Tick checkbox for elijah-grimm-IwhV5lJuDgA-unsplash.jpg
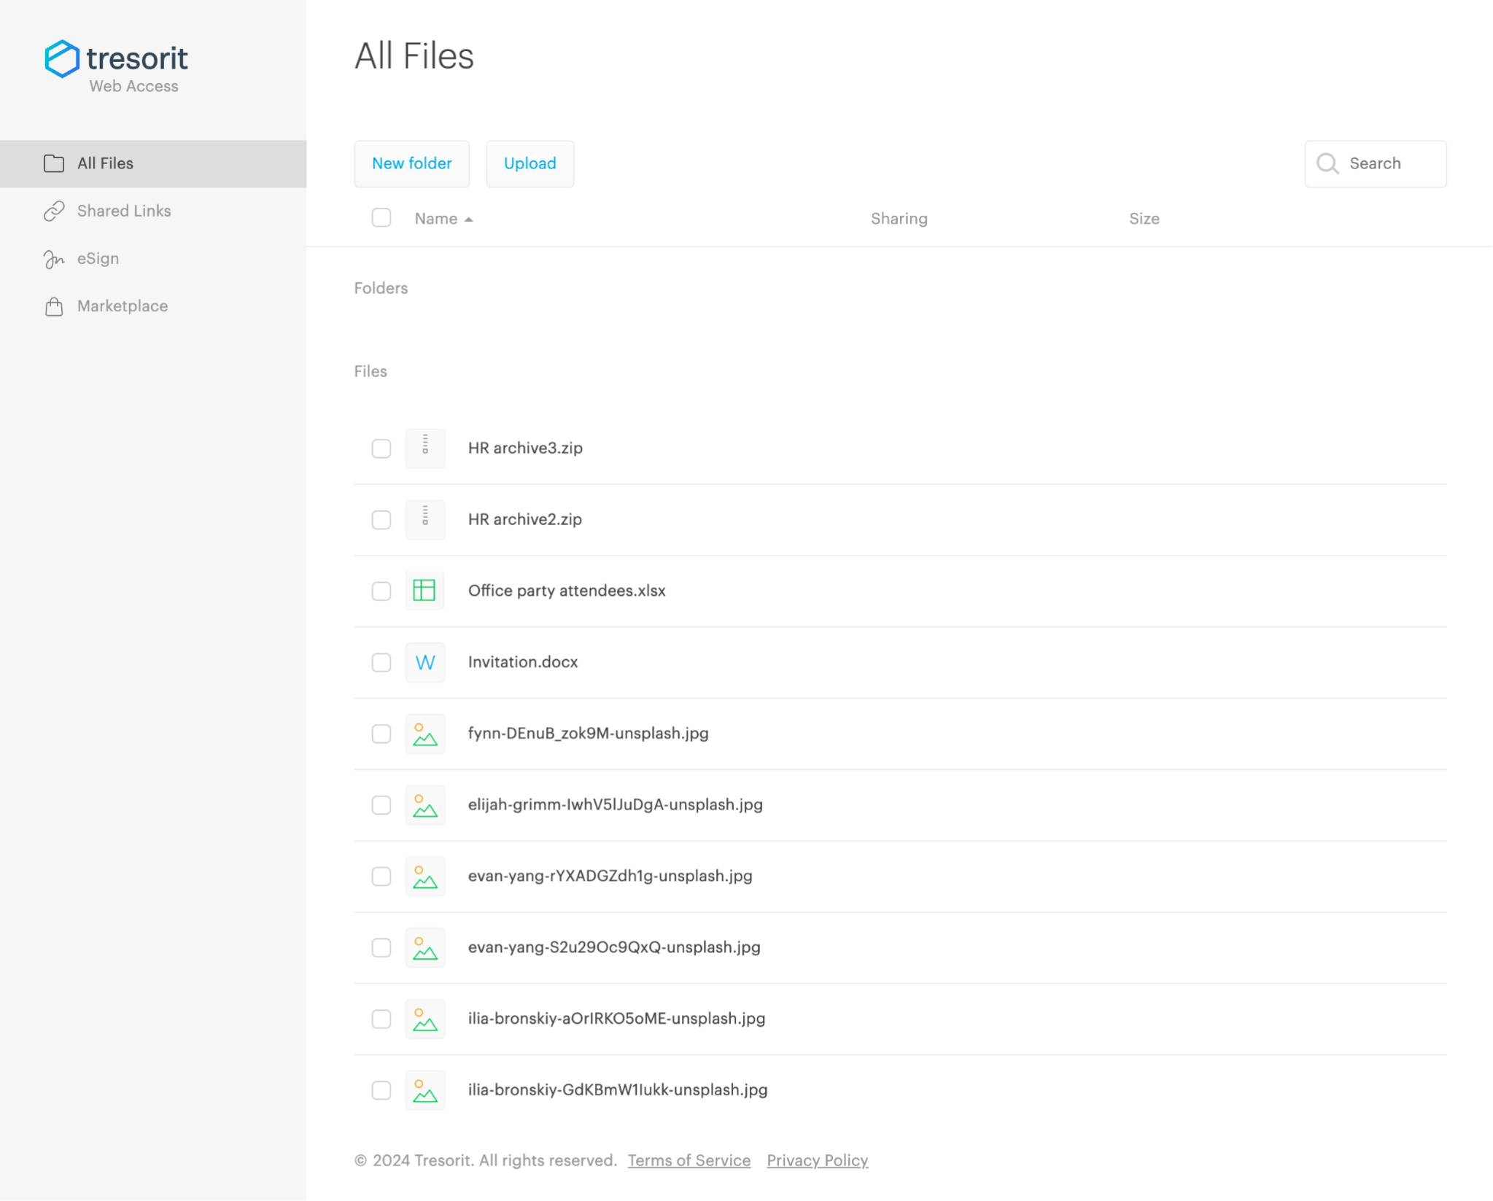The height and width of the screenshot is (1201, 1493). [x=381, y=806]
